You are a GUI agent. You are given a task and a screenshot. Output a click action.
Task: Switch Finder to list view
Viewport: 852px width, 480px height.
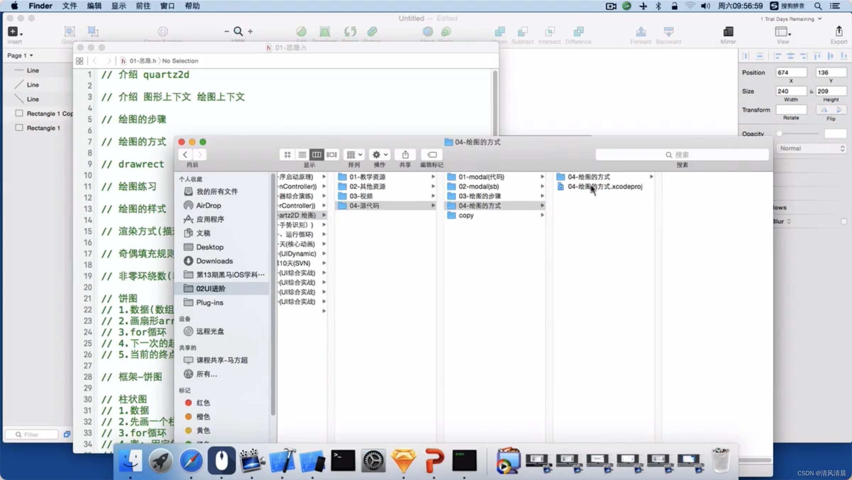click(302, 154)
